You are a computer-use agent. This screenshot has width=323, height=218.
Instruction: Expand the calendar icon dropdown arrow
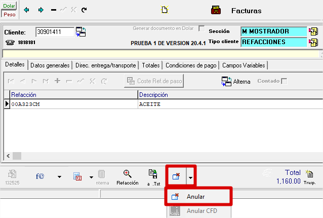(91, 177)
